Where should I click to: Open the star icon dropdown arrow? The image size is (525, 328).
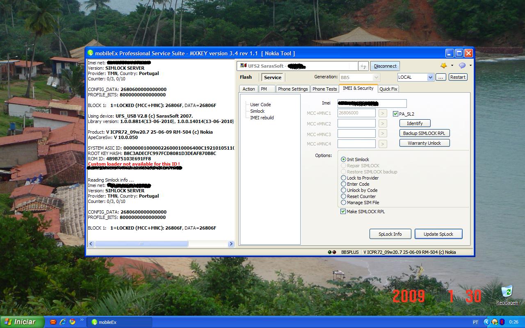[452, 66]
